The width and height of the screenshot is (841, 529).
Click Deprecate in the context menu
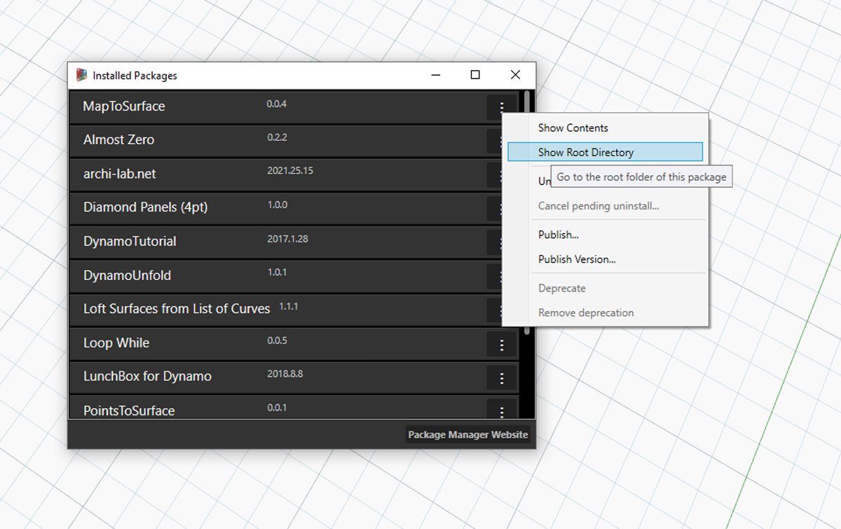point(561,288)
